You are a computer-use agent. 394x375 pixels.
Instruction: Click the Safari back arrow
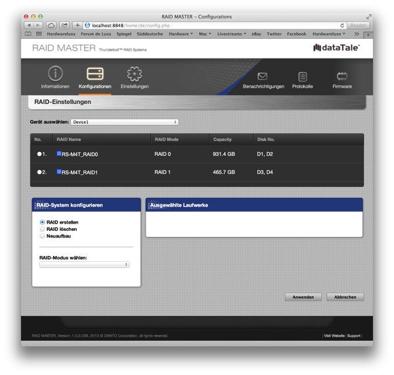point(29,26)
